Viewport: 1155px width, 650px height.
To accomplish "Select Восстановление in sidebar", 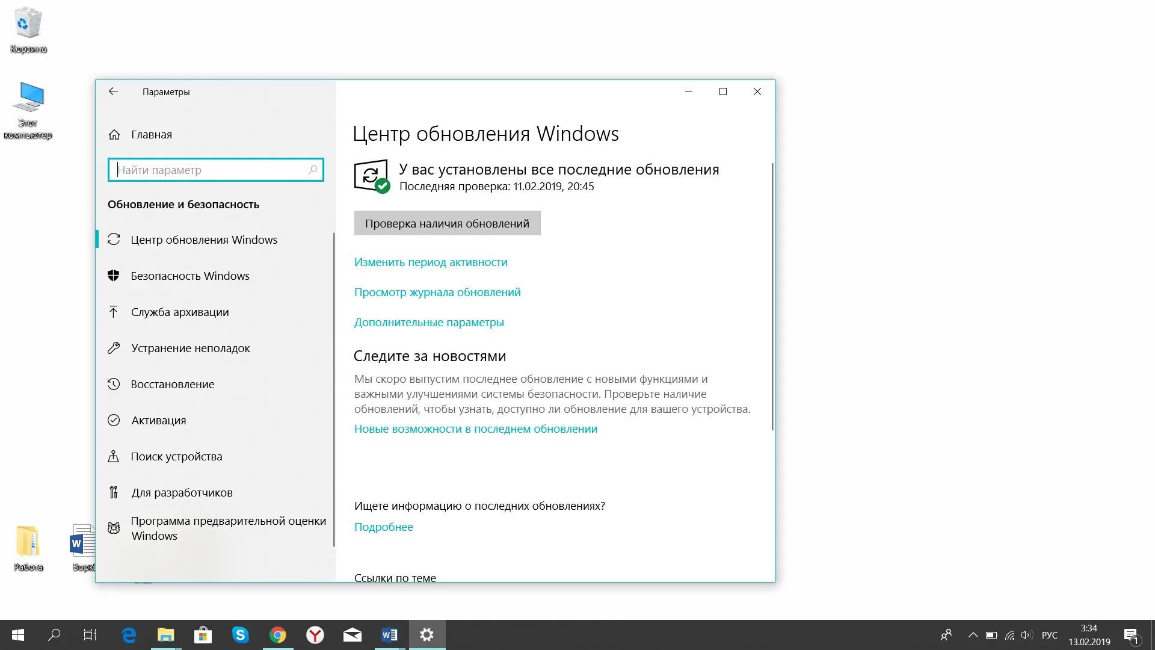I will (172, 384).
